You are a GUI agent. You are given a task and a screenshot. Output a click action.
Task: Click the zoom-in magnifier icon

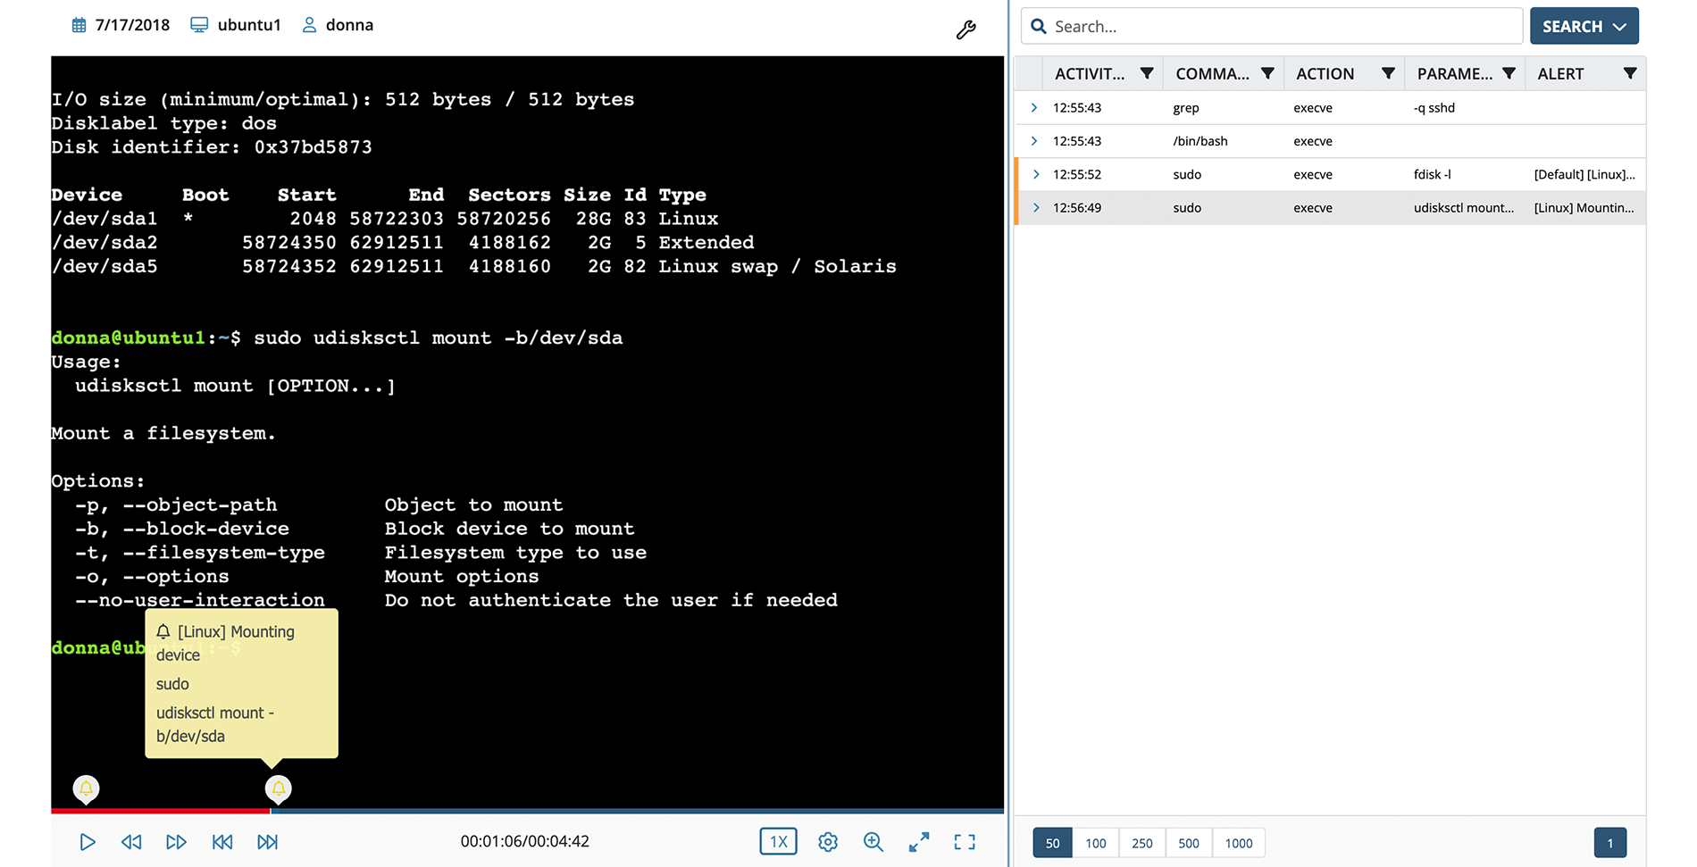[873, 842]
